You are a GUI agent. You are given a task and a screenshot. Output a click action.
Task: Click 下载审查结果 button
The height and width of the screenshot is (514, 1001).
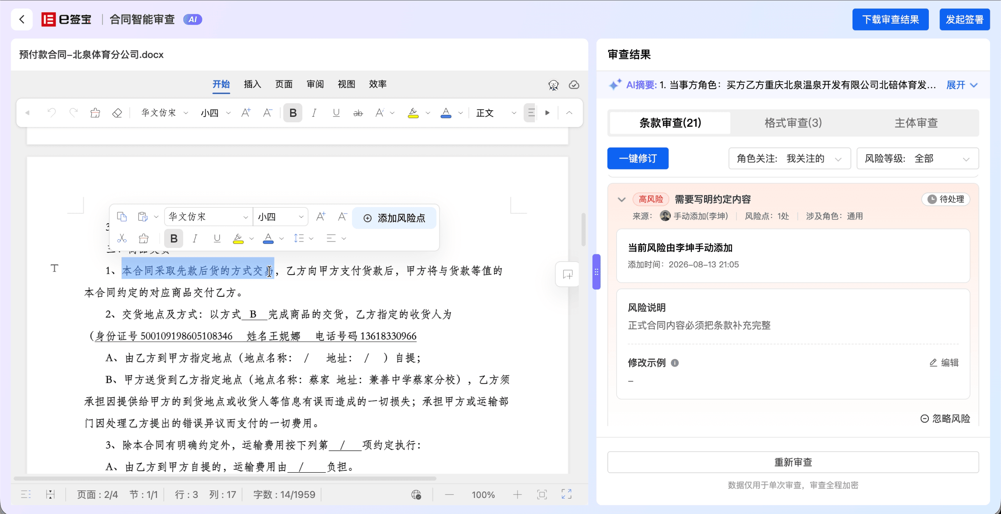coord(890,19)
